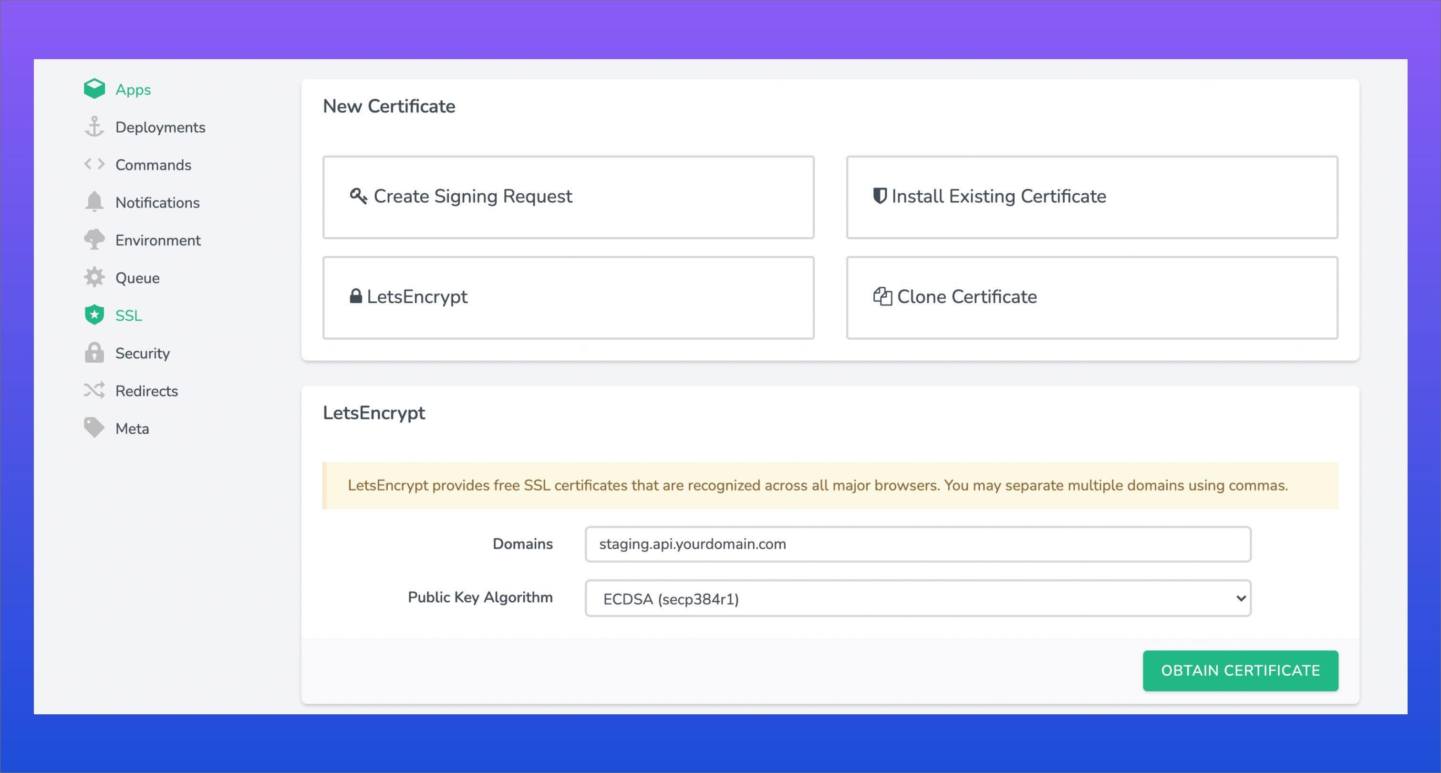
Task: Click the Environment tree icon
Action: [x=94, y=240]
